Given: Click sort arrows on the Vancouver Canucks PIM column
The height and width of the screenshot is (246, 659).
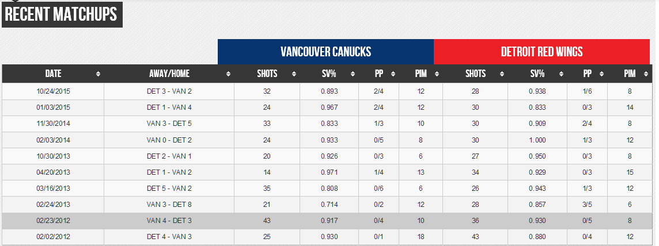Looking at the screenshot, I should [437, 74].
